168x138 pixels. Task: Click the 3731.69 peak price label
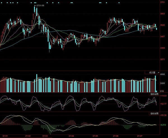[39, 5]
